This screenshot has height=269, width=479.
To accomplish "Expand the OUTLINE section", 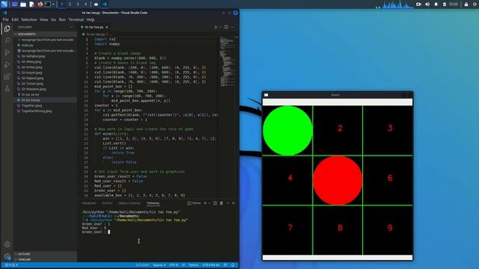I will [46, 254].
